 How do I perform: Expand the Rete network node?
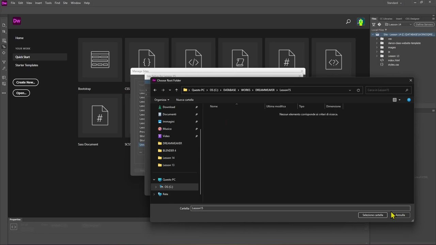pyautogui.click(x=154, y=194)
